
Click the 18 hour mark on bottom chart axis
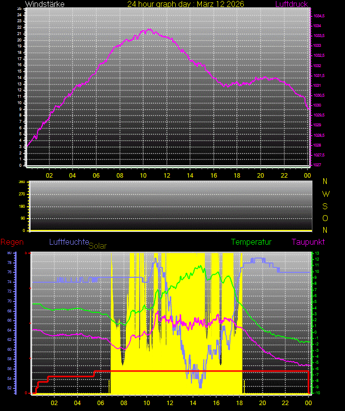[239, 402]
